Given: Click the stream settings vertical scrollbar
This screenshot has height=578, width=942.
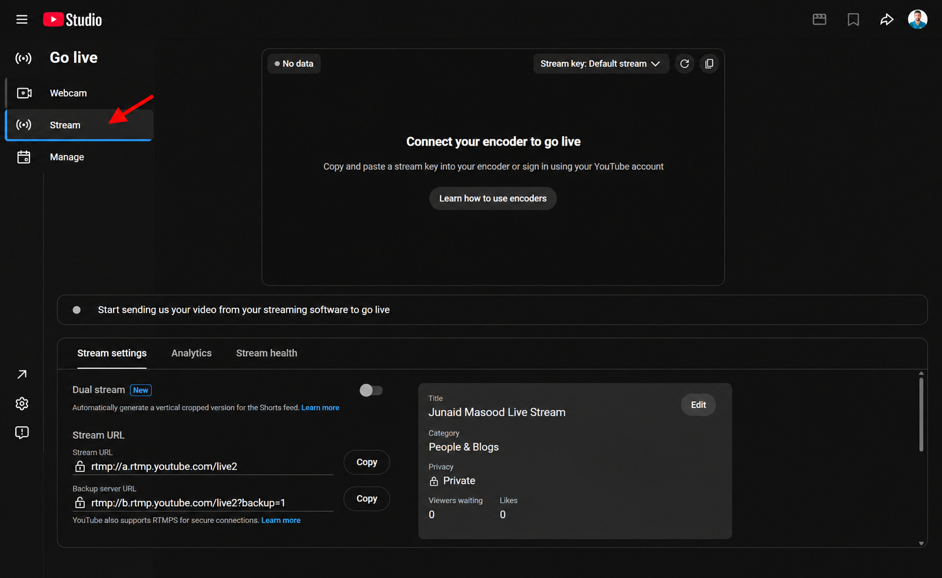Looking at the screenshot, I should (921, 415).
